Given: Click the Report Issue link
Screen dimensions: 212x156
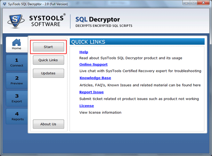Looking at the screenshot, I should point(91,92).
